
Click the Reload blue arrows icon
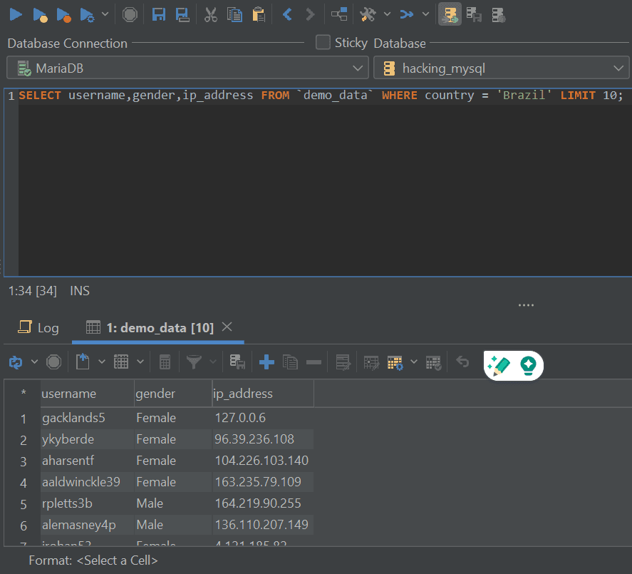[16, 362]
